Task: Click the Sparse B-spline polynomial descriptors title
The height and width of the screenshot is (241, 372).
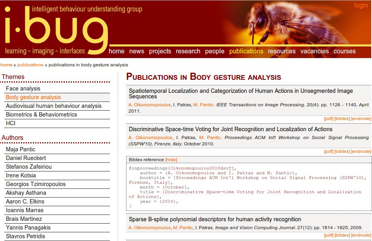Action: [215, 219]
